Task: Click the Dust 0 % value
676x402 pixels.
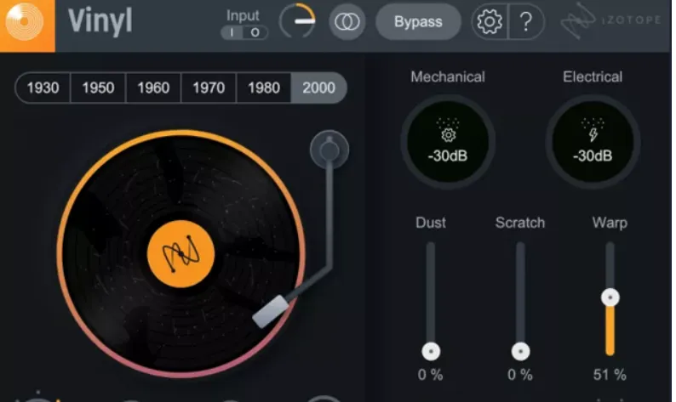Action: [430, 375]
